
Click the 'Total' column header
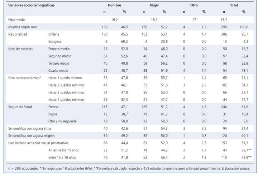pos(234,5)
